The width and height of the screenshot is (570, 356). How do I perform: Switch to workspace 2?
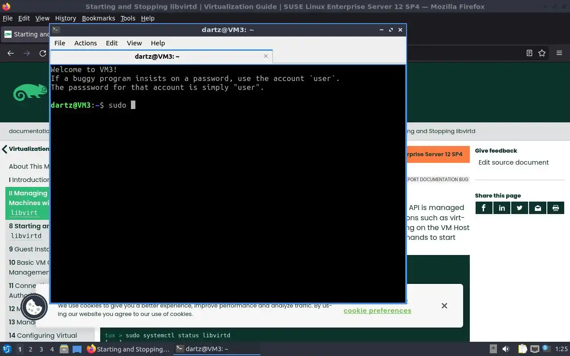pyautogui.click(x=30, y=349)
